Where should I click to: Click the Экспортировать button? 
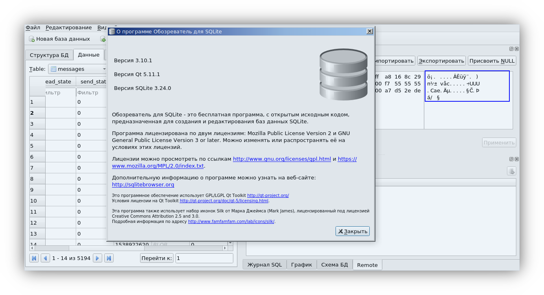pyautogui.click(x=441, y=60)
